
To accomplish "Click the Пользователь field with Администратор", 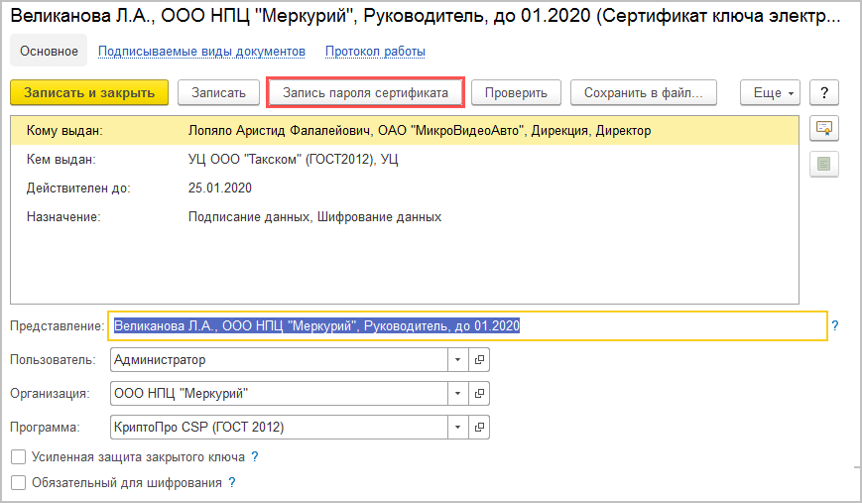I will (280, 360).
